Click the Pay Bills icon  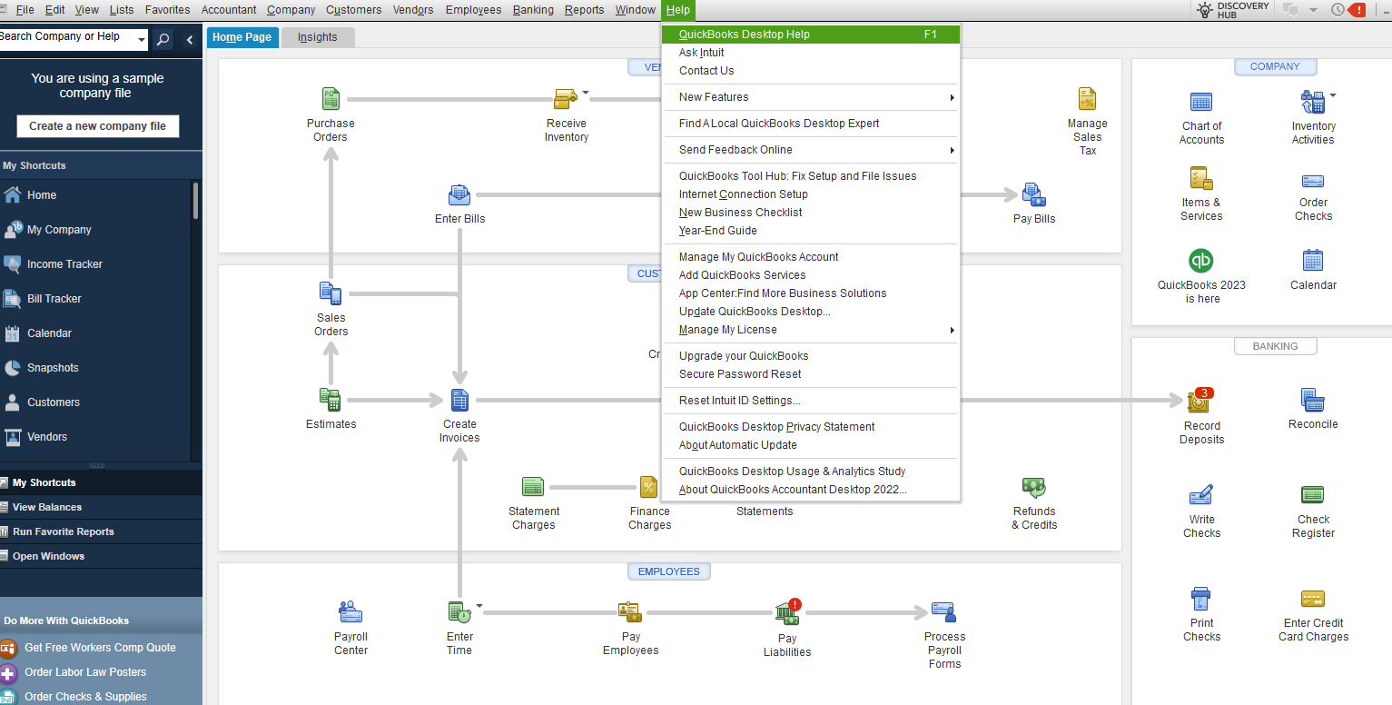click(1034, 195)
